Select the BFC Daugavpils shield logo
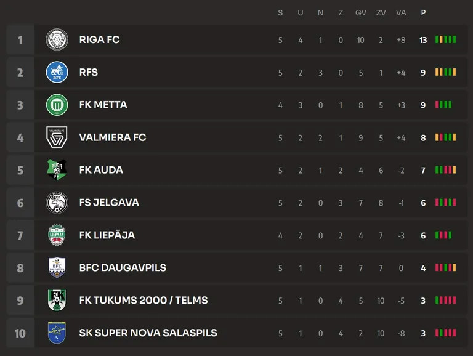The width and height of the screenshot is (473, 356). (57, 267)
